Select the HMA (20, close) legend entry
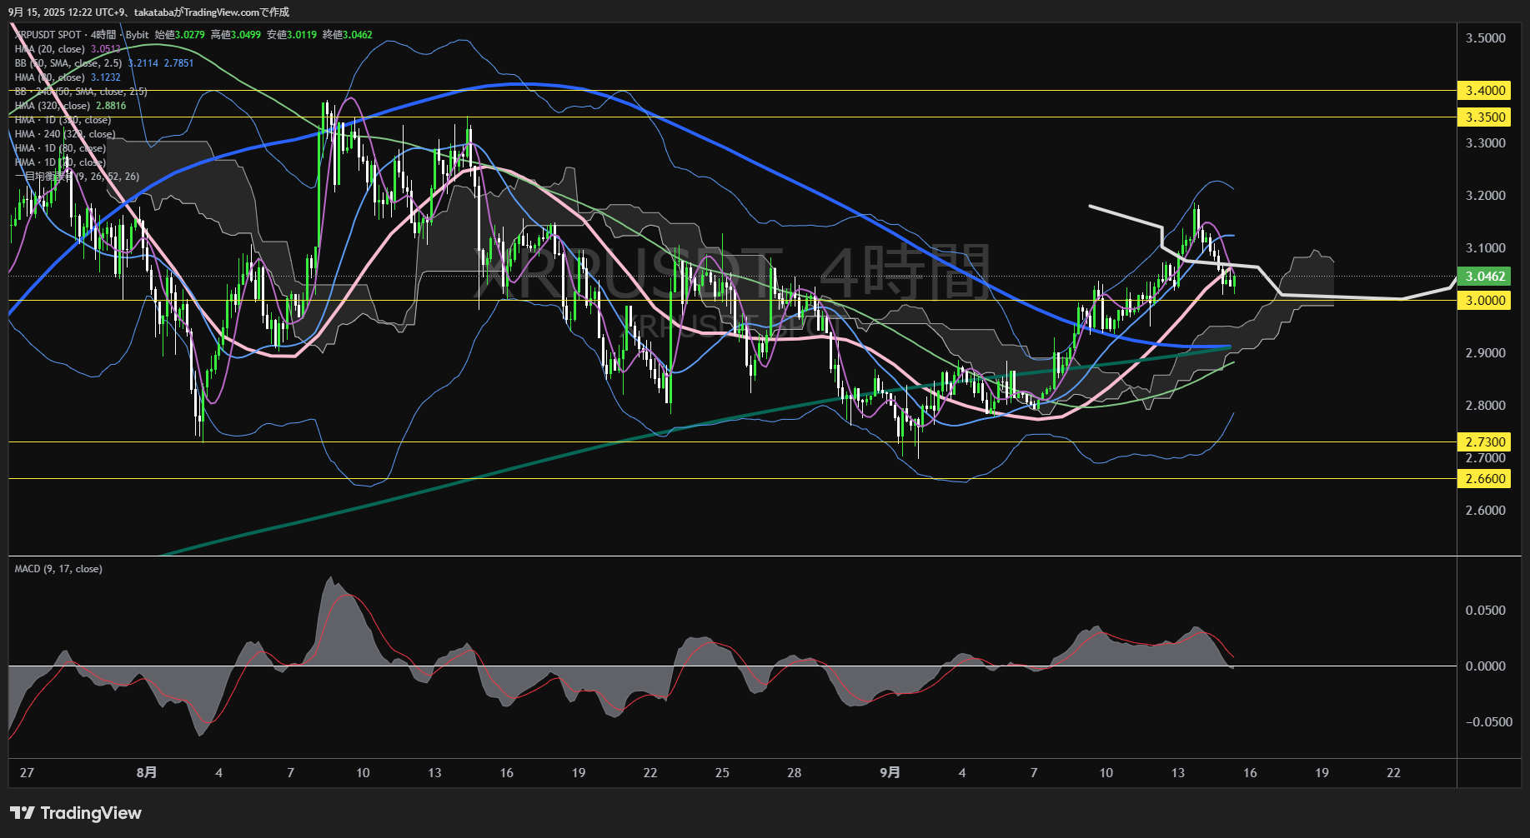 click(x=50, y=49)
